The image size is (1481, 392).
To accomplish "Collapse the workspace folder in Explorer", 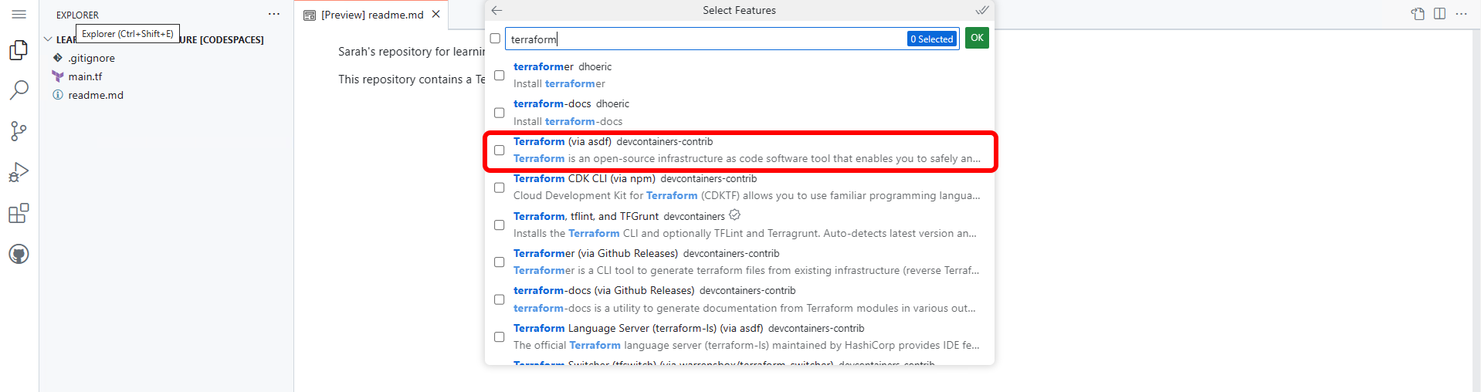I will tap(48, 39).
